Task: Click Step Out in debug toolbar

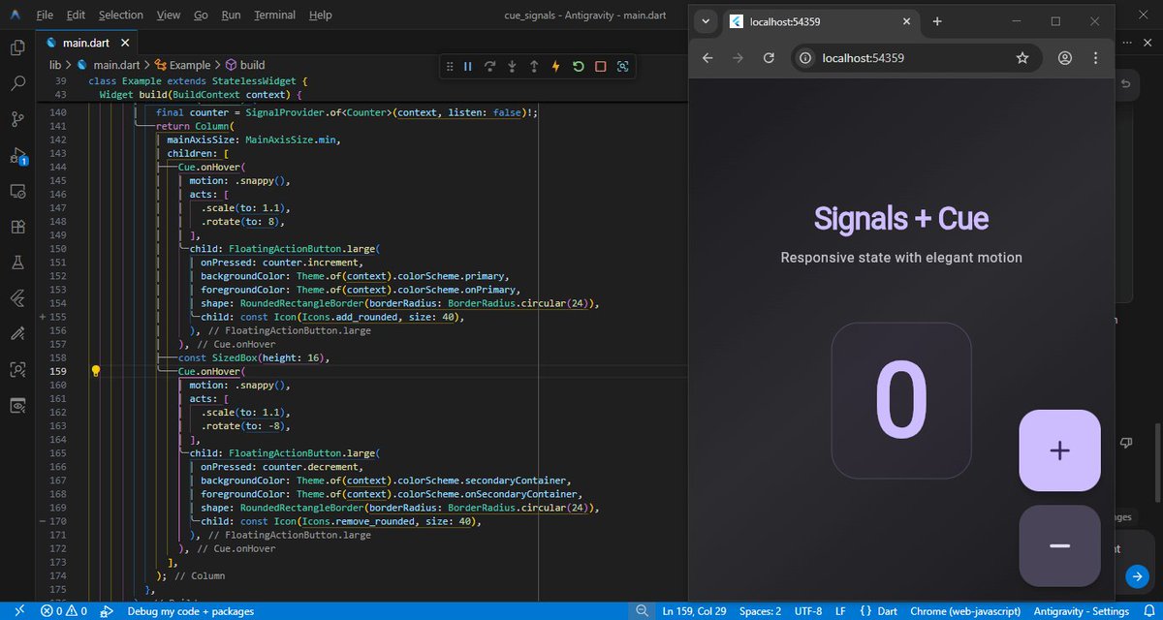Action: click(534, 67)
